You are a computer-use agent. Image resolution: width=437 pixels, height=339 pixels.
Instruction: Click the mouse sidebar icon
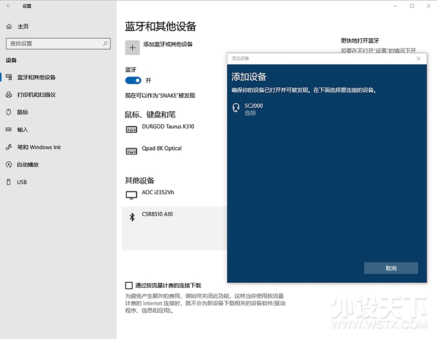9,112
